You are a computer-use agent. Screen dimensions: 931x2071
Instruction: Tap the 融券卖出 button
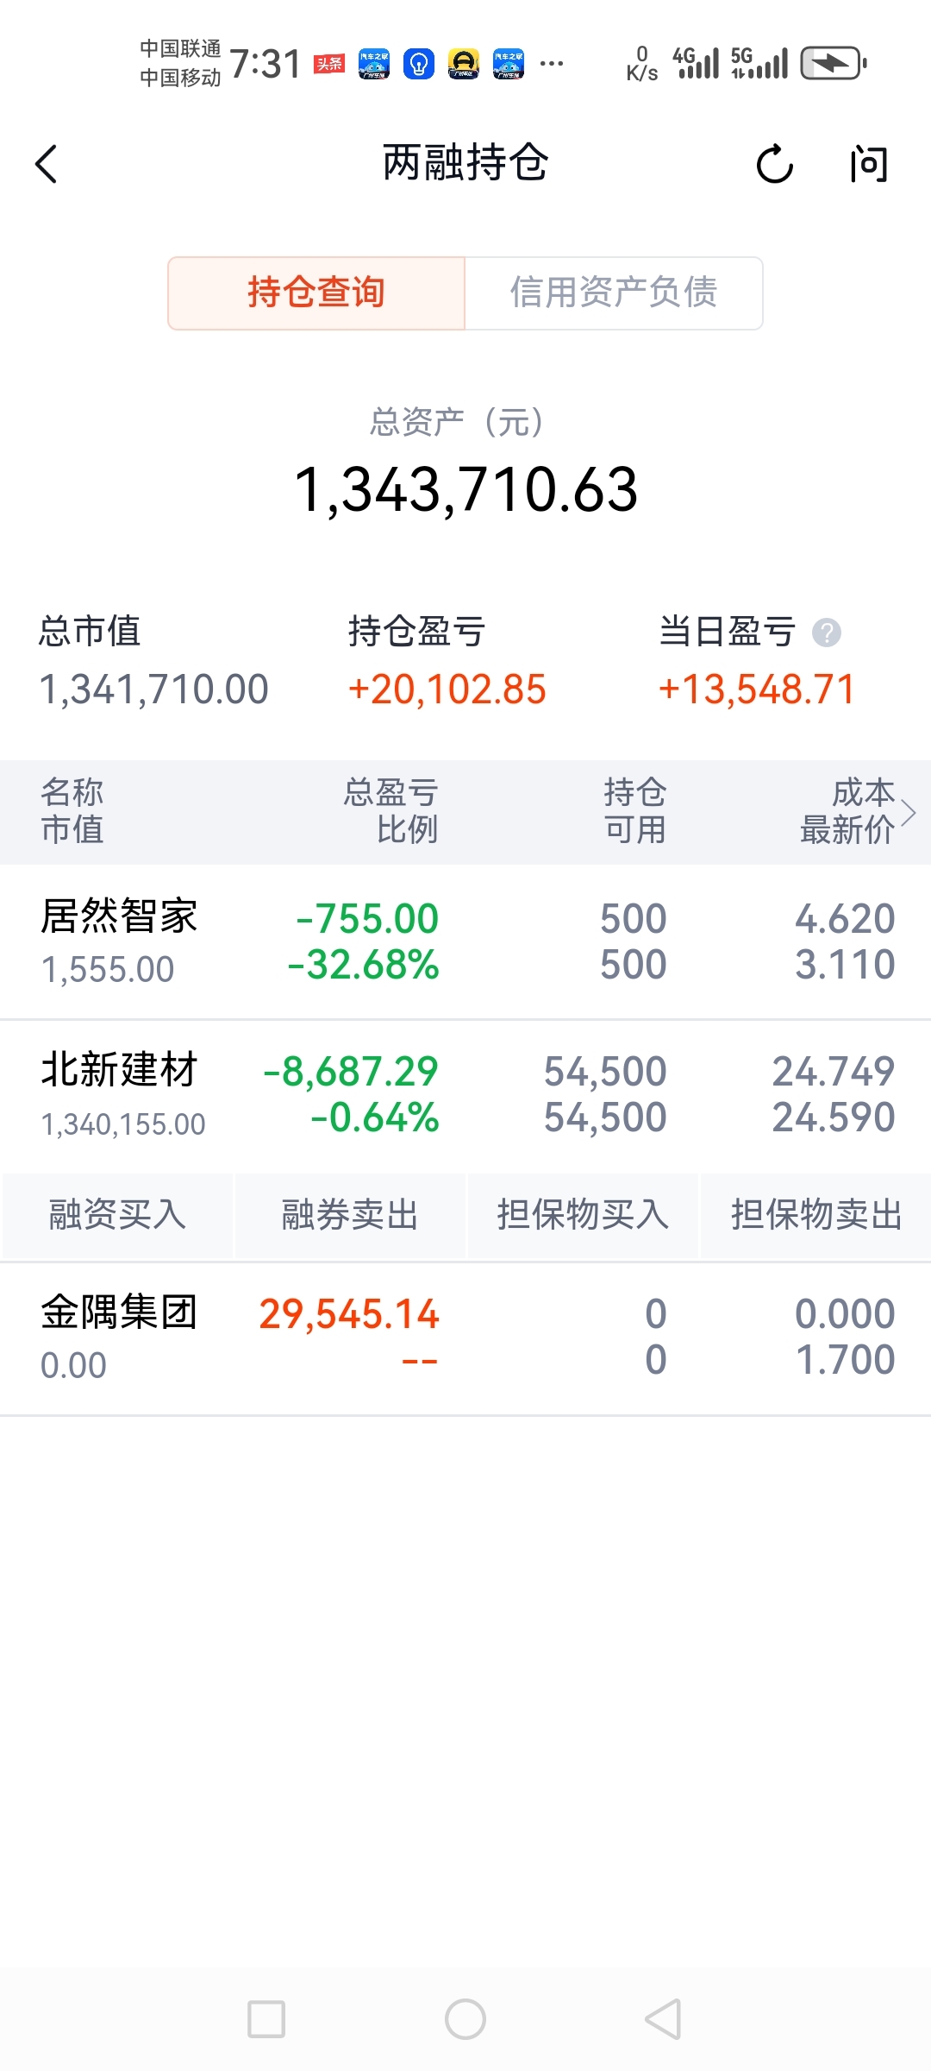tap(350, 1215)
